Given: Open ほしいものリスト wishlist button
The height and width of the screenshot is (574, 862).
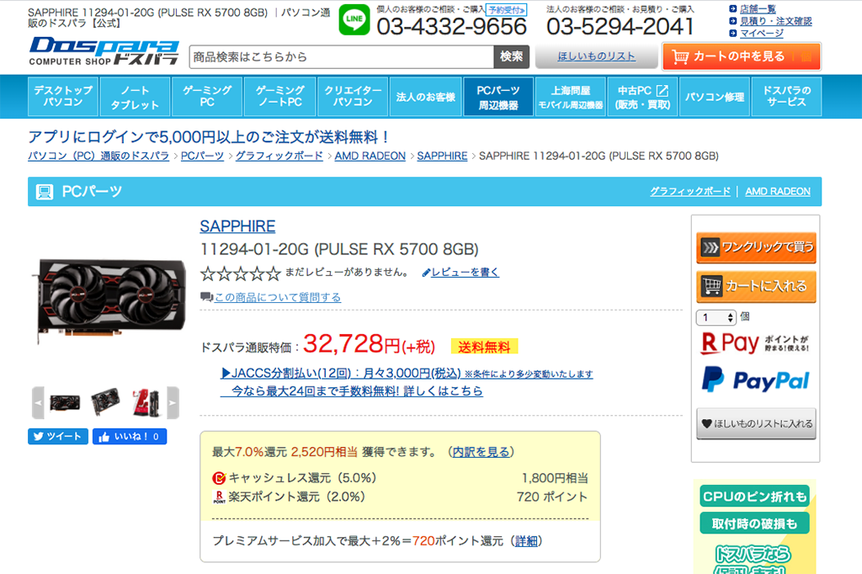Looking at the screenshot, I should click(x=597, y=56).
